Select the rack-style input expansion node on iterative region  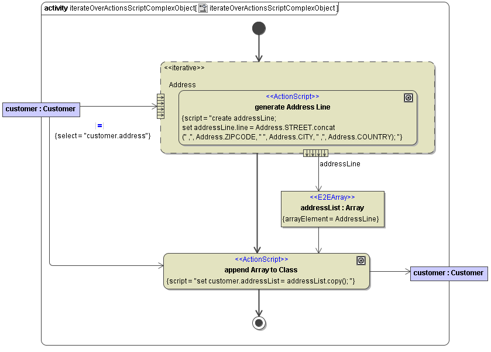(160, 108)
